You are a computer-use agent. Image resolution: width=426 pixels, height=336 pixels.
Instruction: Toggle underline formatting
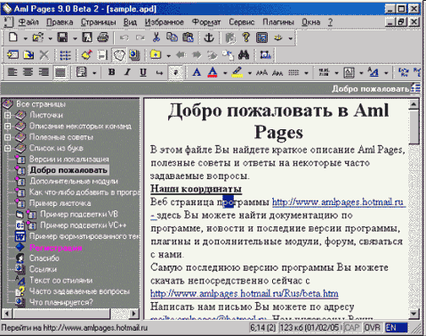(x=143, y=72)
